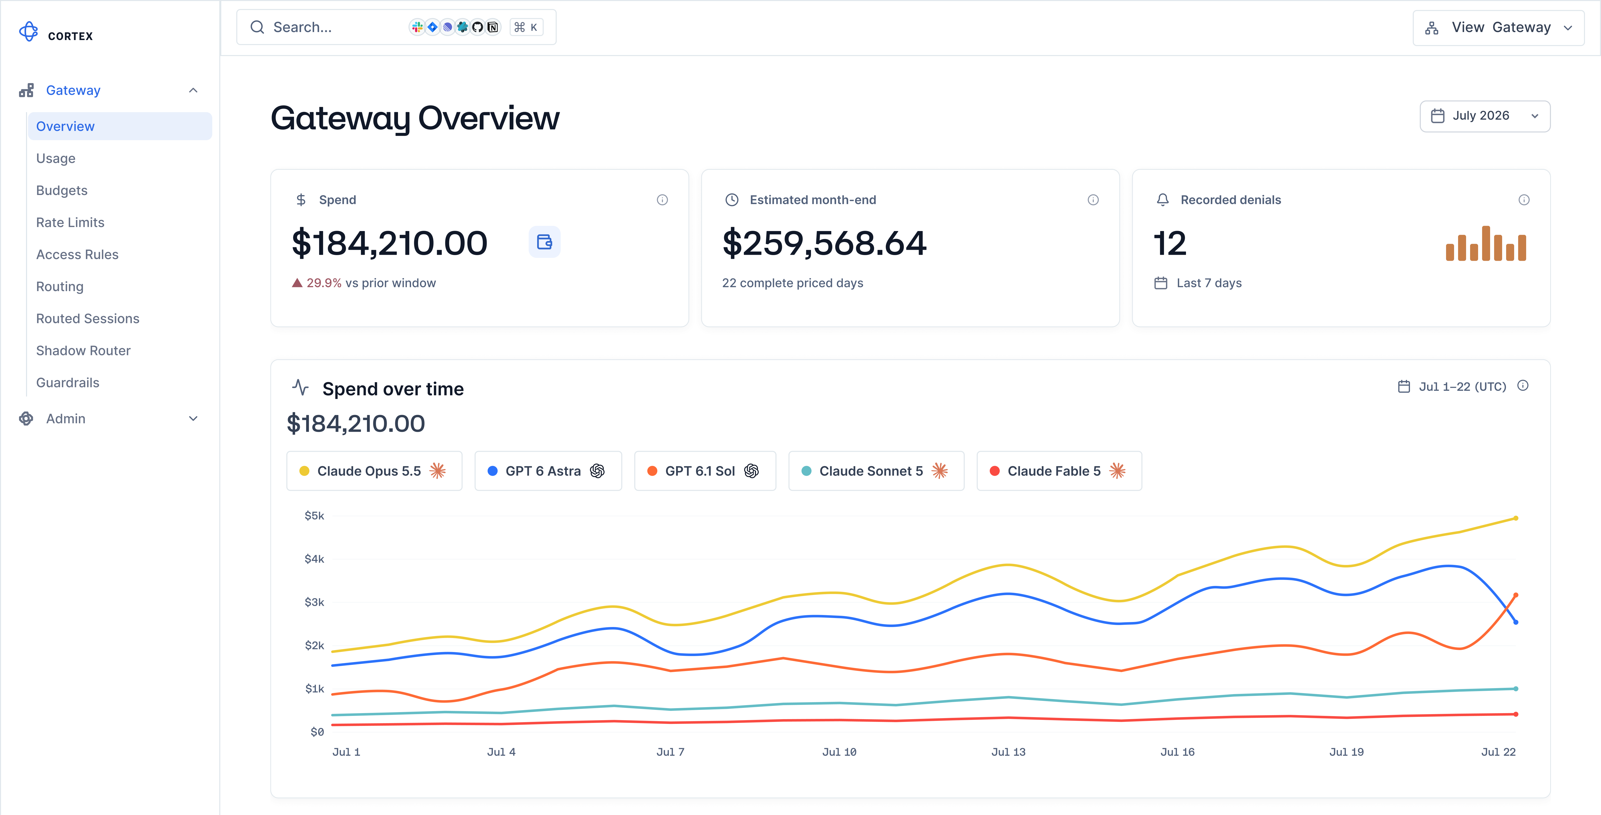Click the blue GPT 6 Astra color dot
Image resolution: width=1601 pixels, height=815 pixels.
pyautogui.click(x=493, y=471)
